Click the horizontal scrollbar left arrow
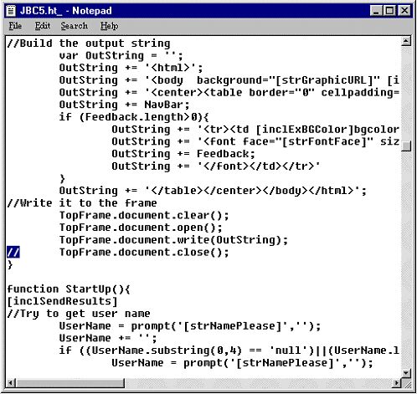The width and height of the screenshot is (417, 394). (11, 383)
